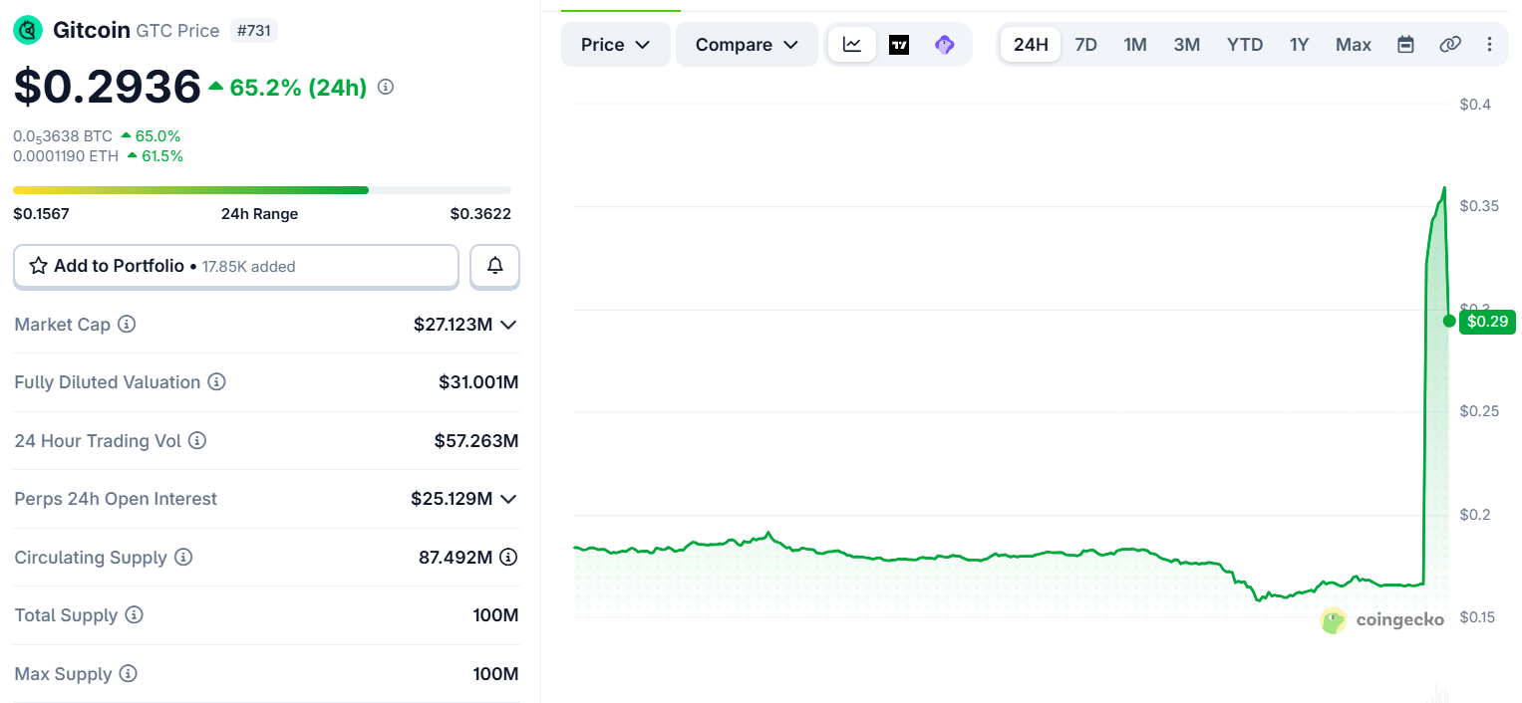Expand Market Cap chevron
Screen dimensions: 1522x703
[x=508, y=325]
